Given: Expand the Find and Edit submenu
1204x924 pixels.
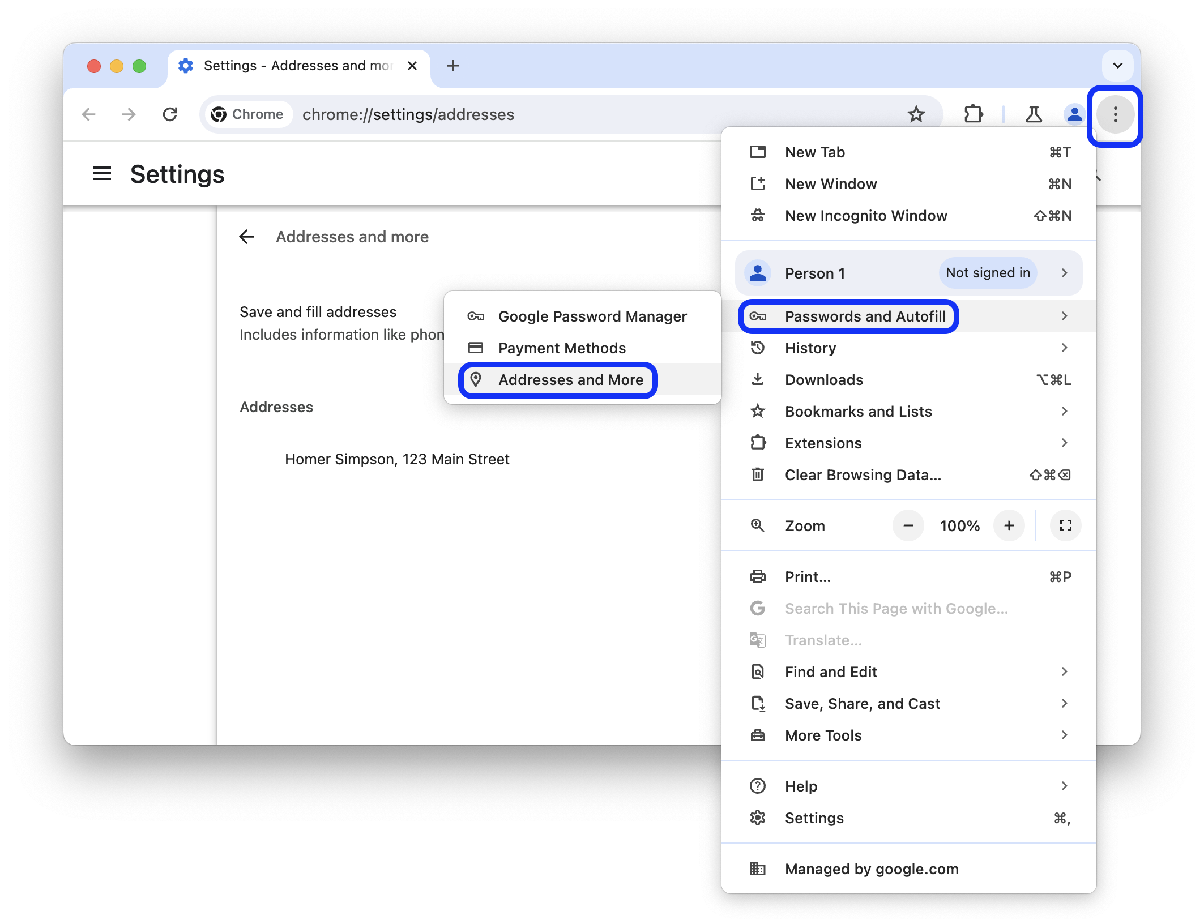Looking at the screenshot, I should [1066, 671].
